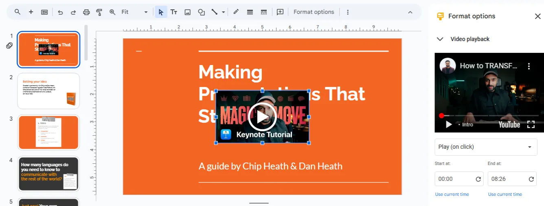Activate the paint format tool
Viewport: 544px width, 206px height.
99,12
